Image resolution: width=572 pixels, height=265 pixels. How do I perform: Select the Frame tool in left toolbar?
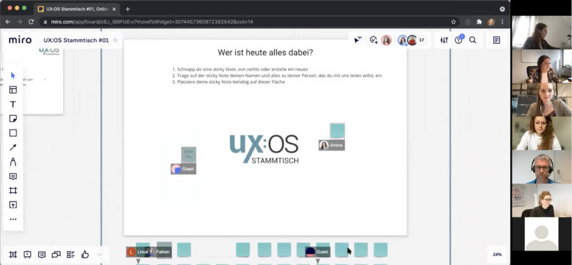tap(13, 191)
